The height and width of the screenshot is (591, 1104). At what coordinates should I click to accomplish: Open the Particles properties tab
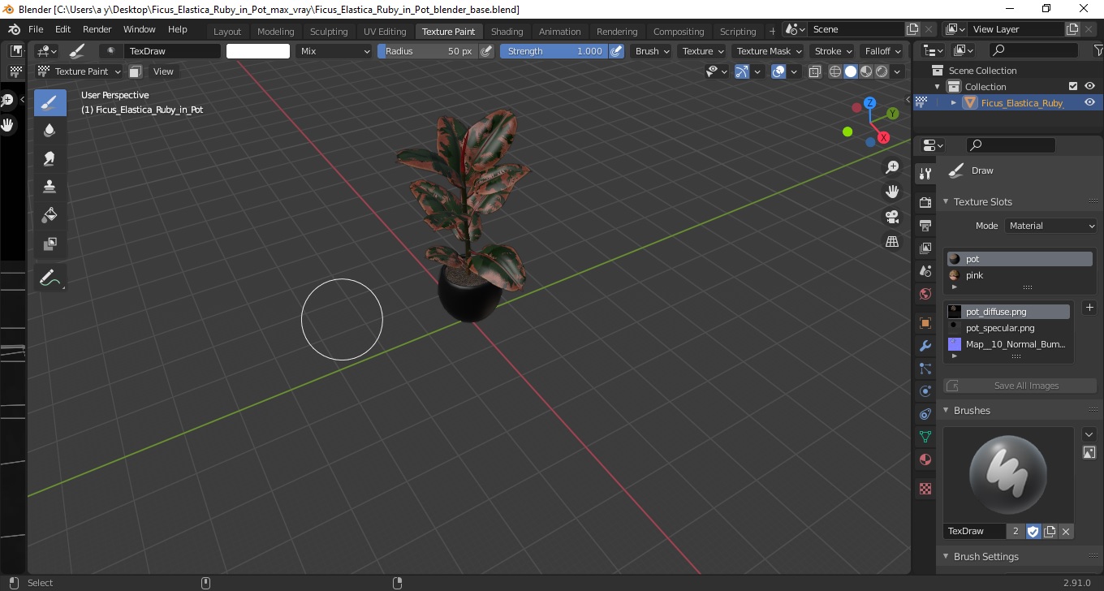click(x=925, y=369)
